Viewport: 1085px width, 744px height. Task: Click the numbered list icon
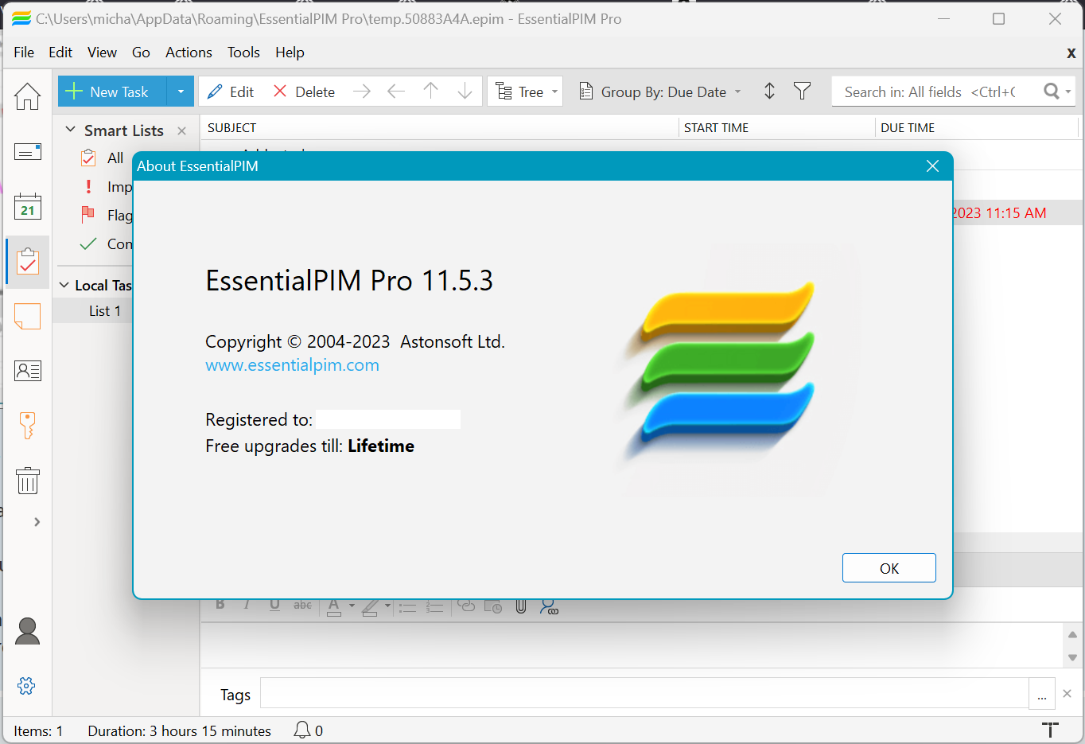point(434,607)
